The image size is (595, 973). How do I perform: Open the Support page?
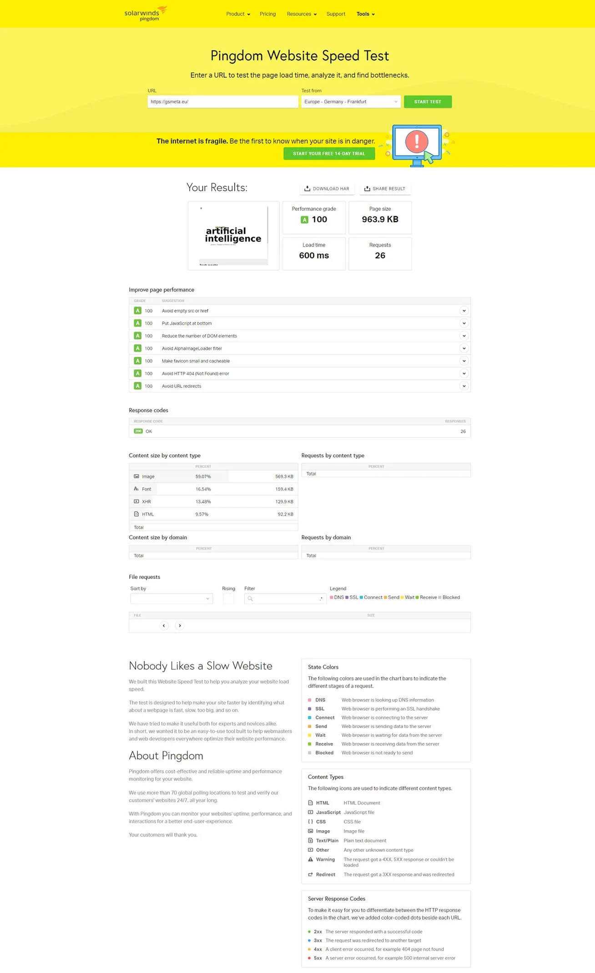point(336,14)
